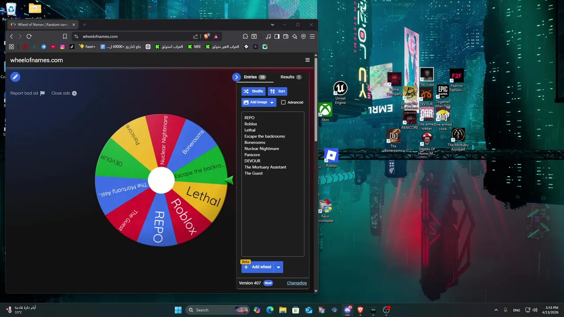Open the Changelog link
Screen dimensions: 564x317
[297, 283]
